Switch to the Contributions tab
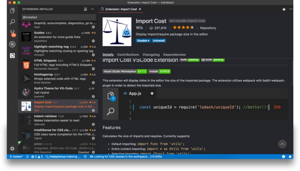Viewport: 300px width, 171px height. click(x=128, y=55)
